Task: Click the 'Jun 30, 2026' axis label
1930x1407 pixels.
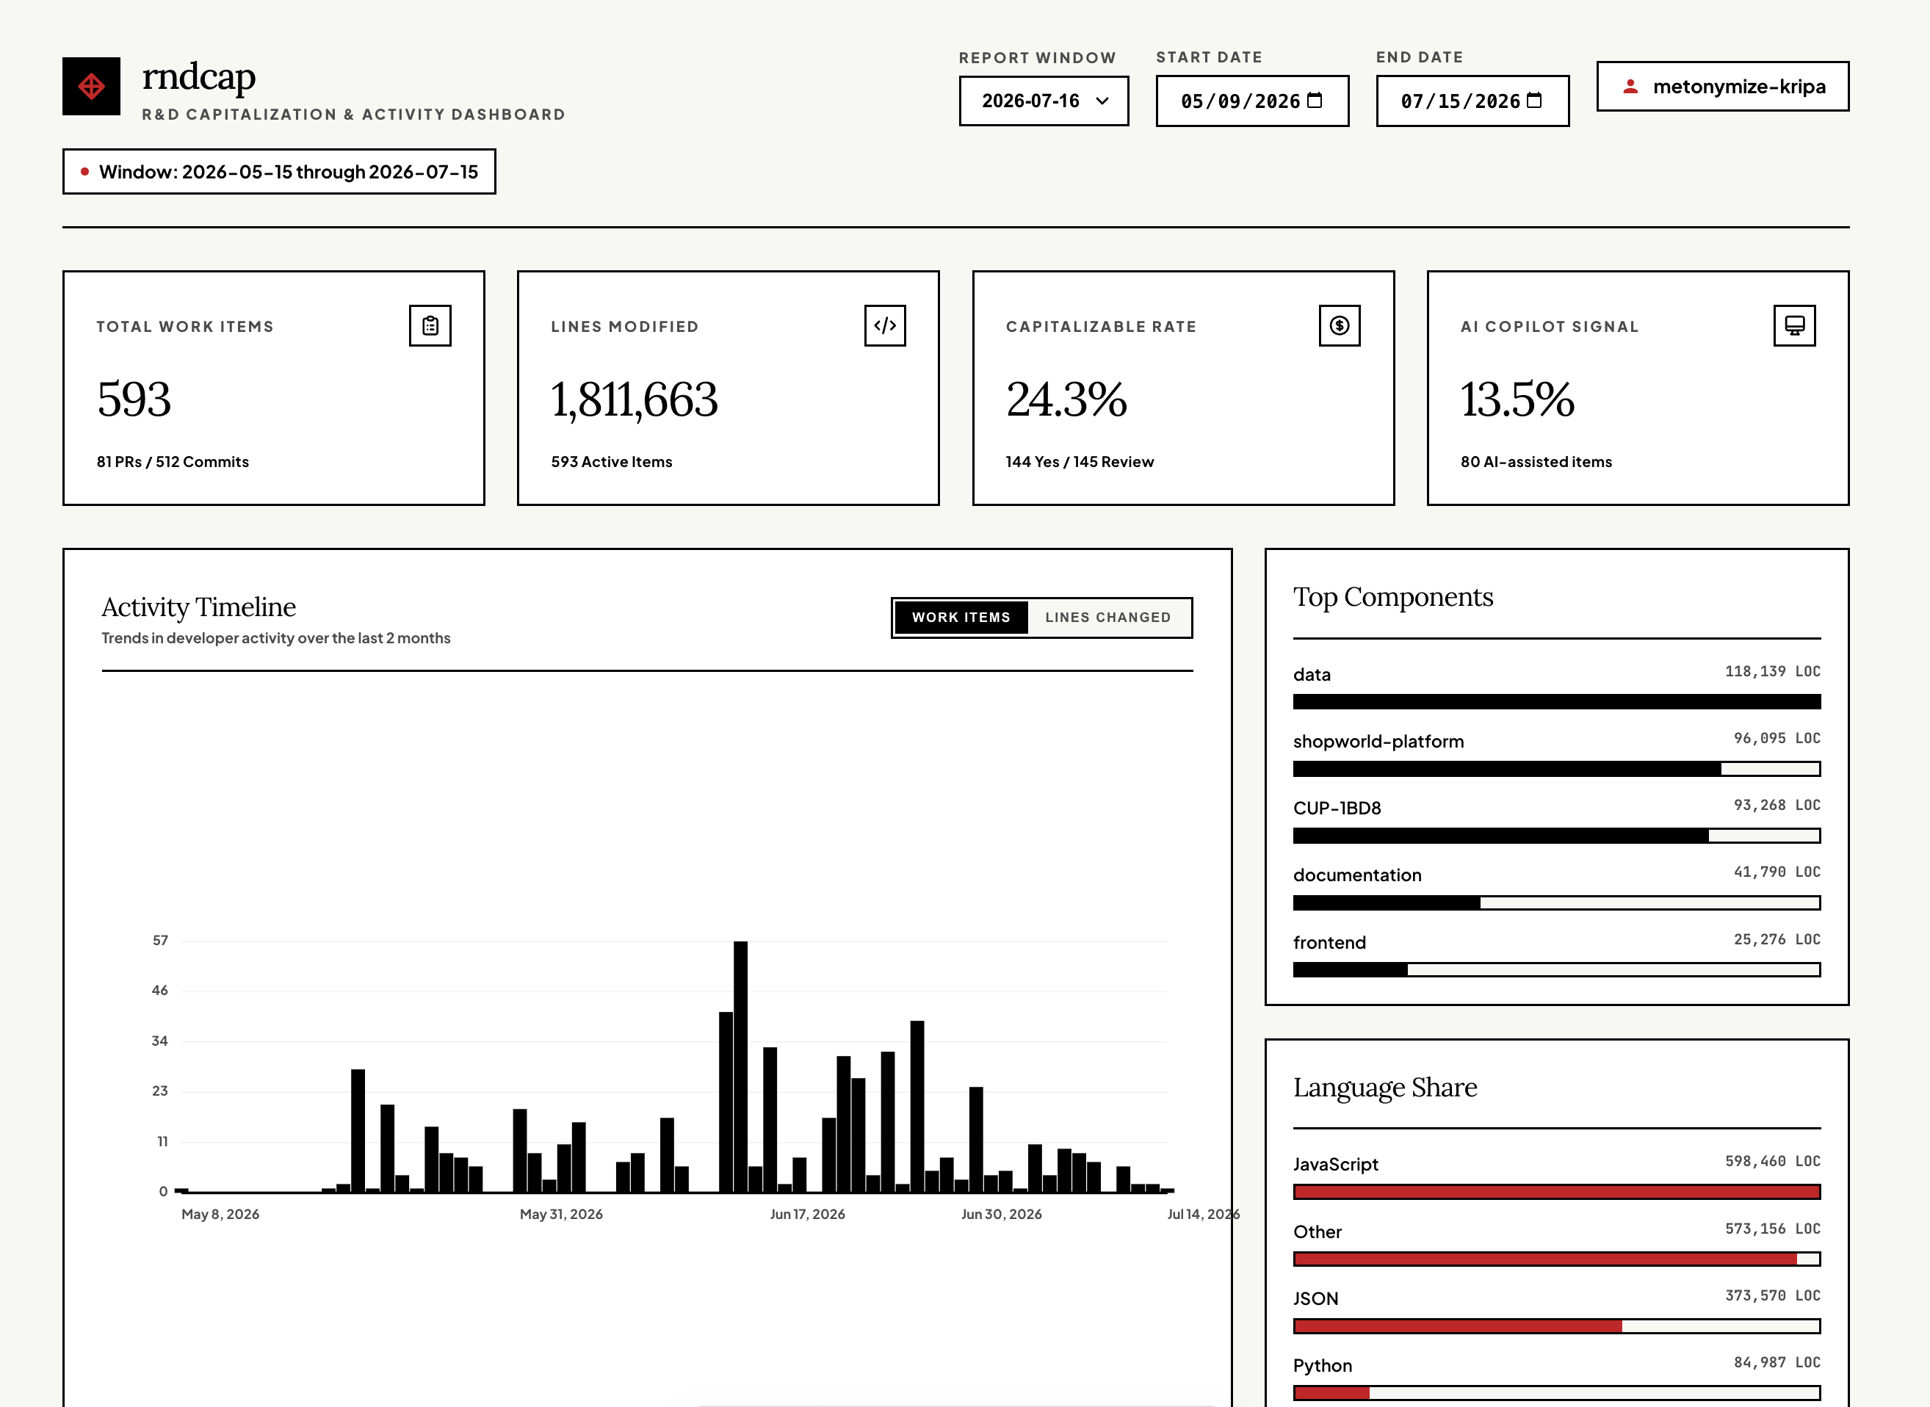Action: click(1002, 1214)
